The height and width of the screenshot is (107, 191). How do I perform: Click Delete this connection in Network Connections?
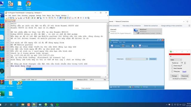tap(151, 26)
